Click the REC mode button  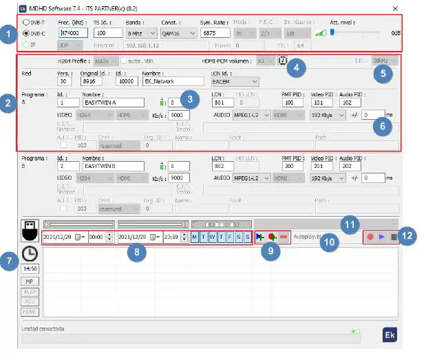coord(30,301)
